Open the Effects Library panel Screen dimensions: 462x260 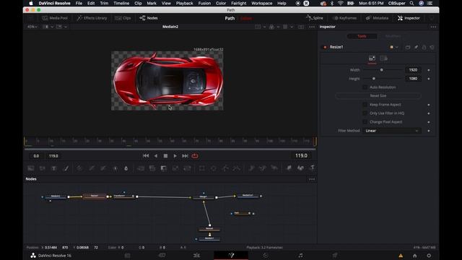tap(92, 18)
